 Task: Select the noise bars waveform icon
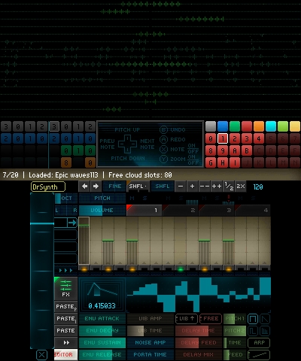point(265,331)
